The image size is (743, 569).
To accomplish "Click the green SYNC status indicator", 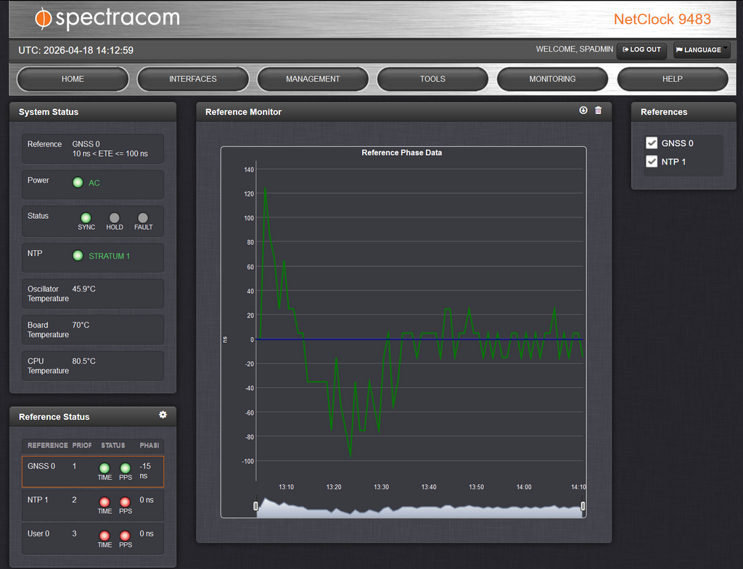I will tap(86, 217).
